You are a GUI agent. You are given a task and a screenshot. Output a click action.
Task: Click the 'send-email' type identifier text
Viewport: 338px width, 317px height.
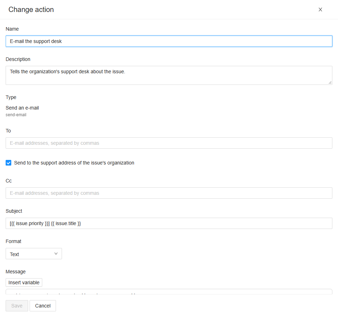16,115
